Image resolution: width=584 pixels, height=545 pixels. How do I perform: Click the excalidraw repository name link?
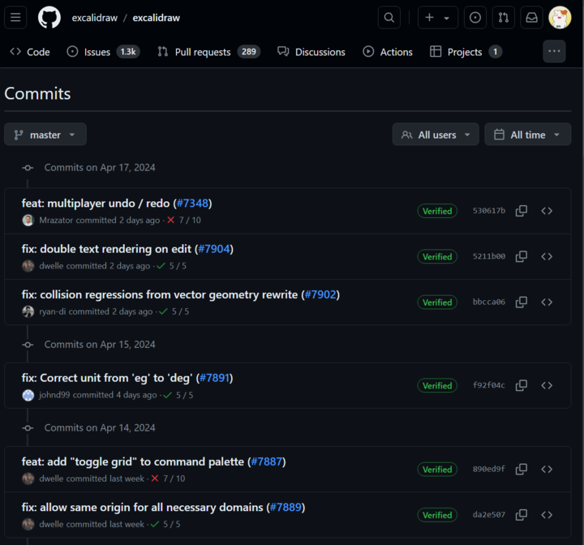click(156, 18)
